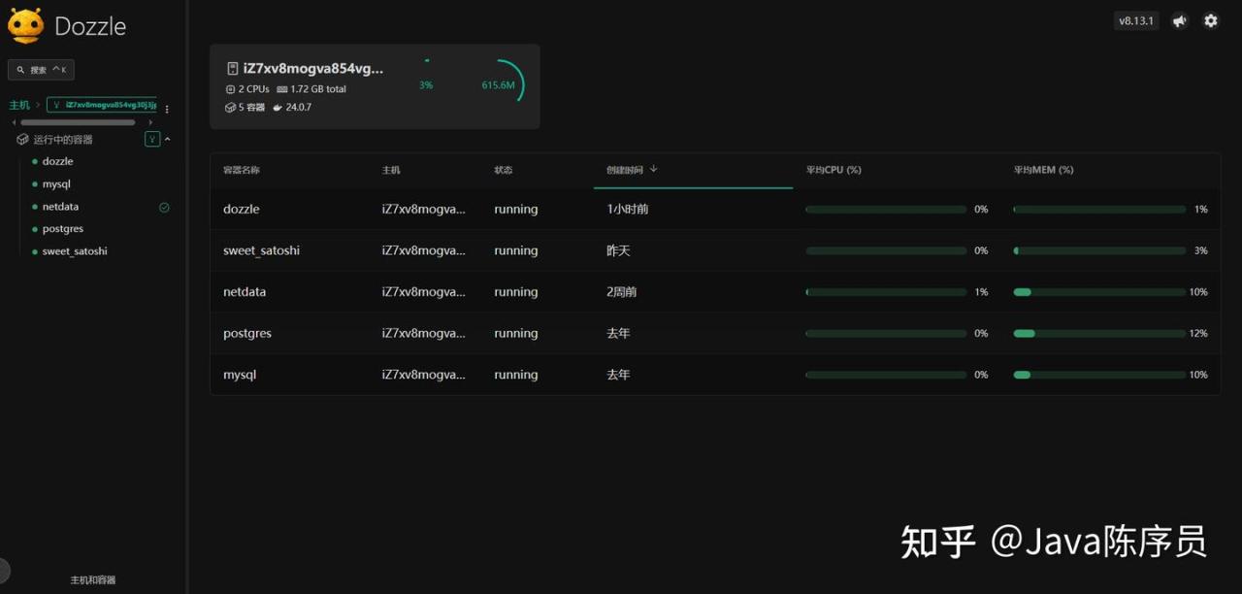Open settings via the gear icon
This screenshot has width=1242, height=594.
coord(1211,20)
